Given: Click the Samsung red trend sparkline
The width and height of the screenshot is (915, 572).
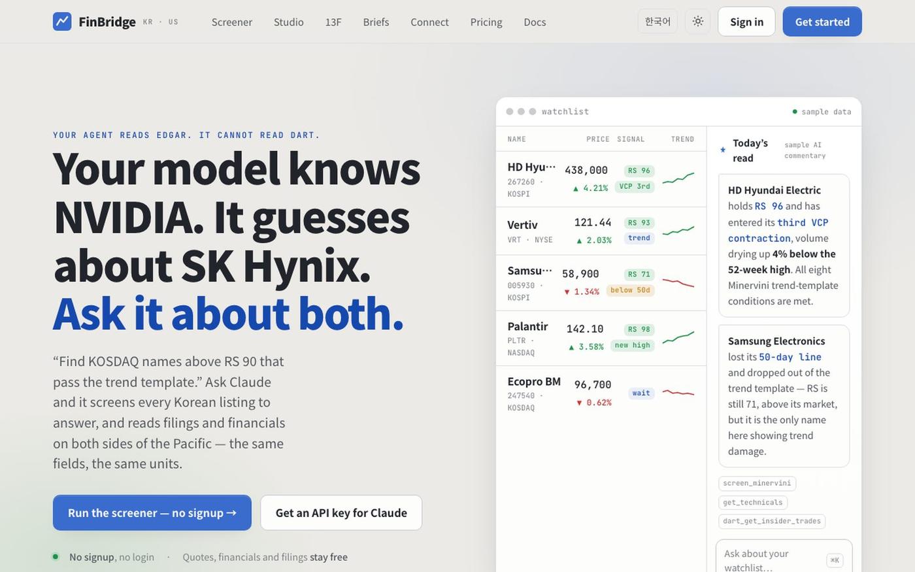Looking at the screenshot, I should pyautogui.click(x=678, y=282).
